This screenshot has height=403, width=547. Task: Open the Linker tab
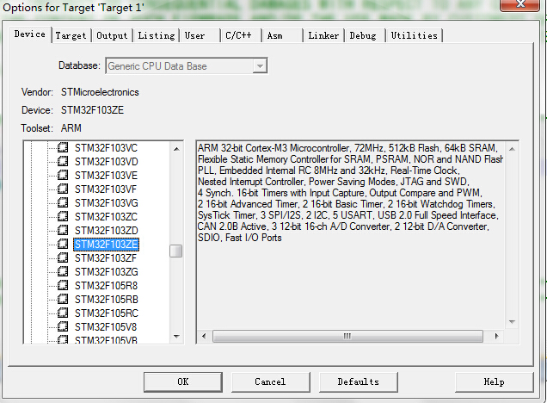click(323, 36)
